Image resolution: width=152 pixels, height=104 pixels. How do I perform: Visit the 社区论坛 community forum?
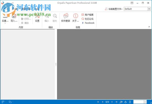coord(87,19)
